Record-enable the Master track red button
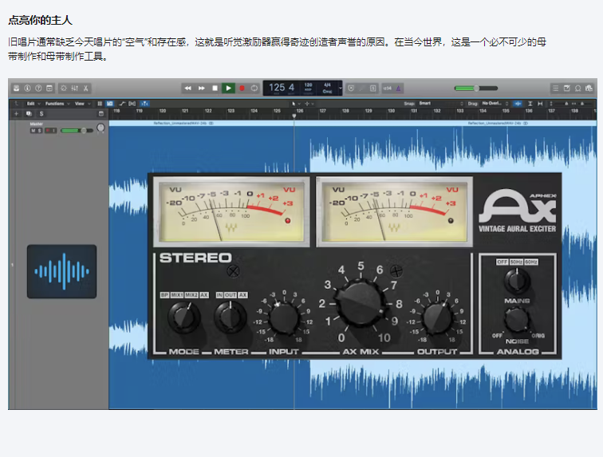 click(48, 131)
